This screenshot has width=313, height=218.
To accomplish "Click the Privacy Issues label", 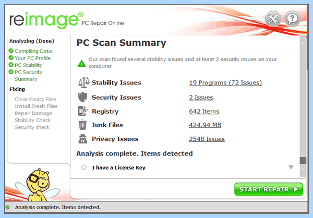I will click(115, 139).
